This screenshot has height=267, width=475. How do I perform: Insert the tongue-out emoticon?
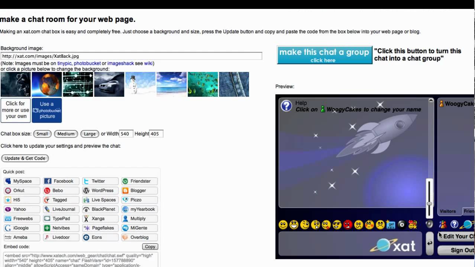(x=326, y=225)
